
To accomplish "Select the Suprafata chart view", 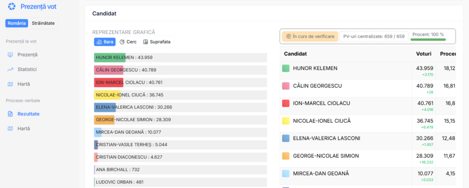I will coord(157,42).
